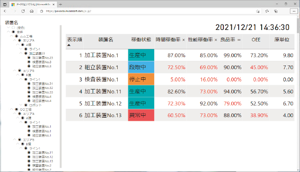
Task: Collapse the 〇〇工場 node chevron
Action: [x=12, y=109]
